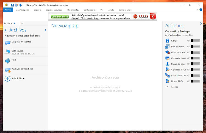Open the Herramientas ribbon tab
Screen dimensions: 206x133
click(x=73, y=10)
